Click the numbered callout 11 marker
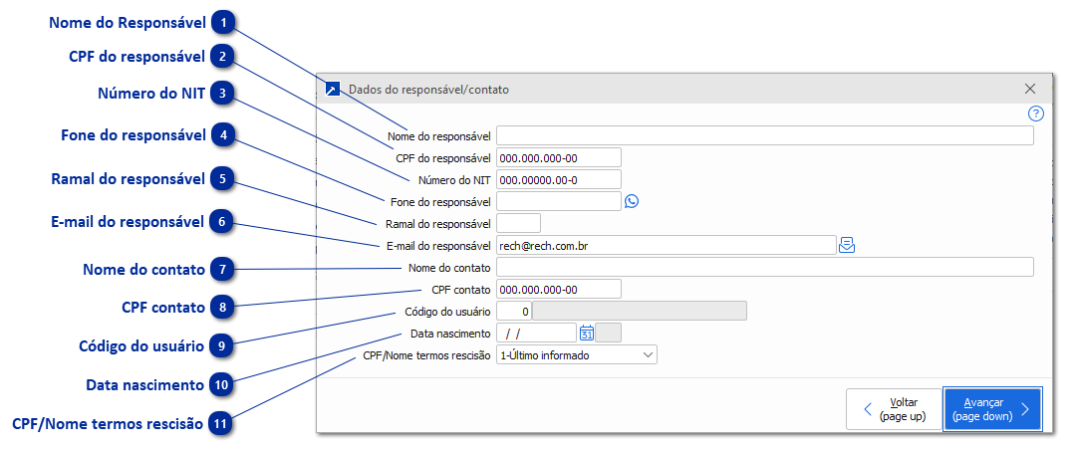Image resolution: width=1076 pixels, height=450 pixels. click(x=223, y=423)
